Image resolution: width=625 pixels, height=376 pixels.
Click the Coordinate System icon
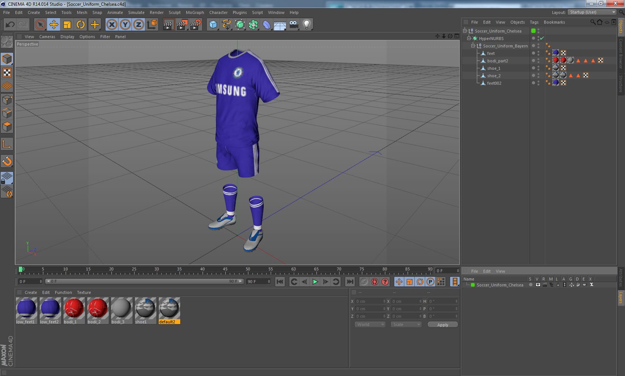(152, 24)
